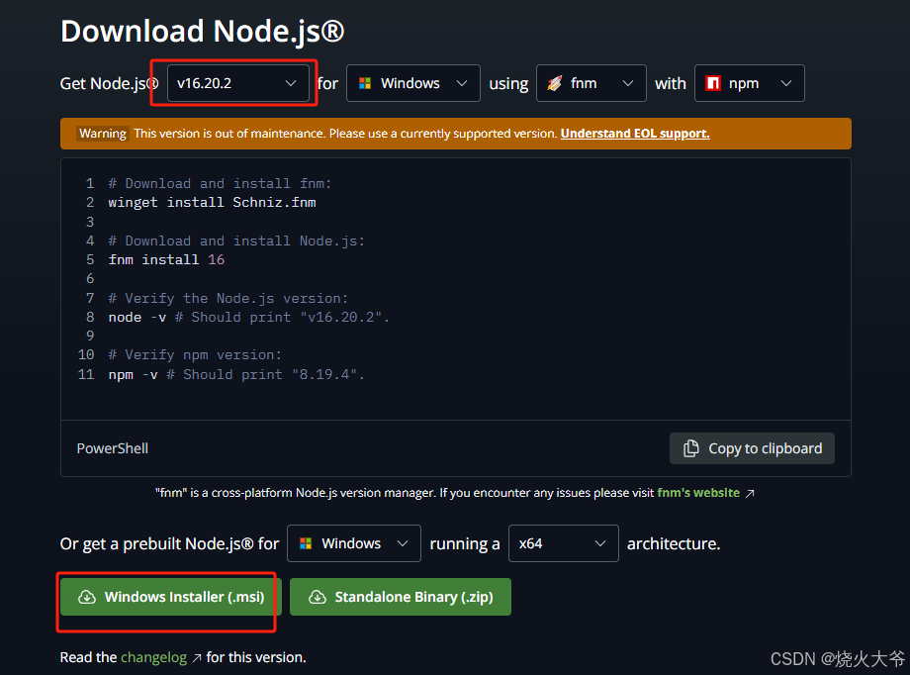Click the '# Verify npm version:' comment
910x675 pixels.
[x=195, y=355]
